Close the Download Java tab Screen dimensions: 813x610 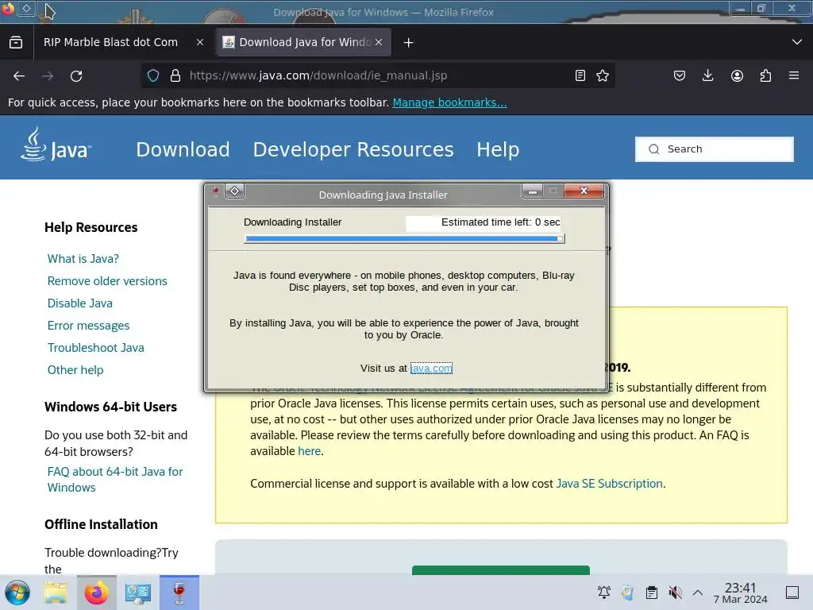[379, 43]
